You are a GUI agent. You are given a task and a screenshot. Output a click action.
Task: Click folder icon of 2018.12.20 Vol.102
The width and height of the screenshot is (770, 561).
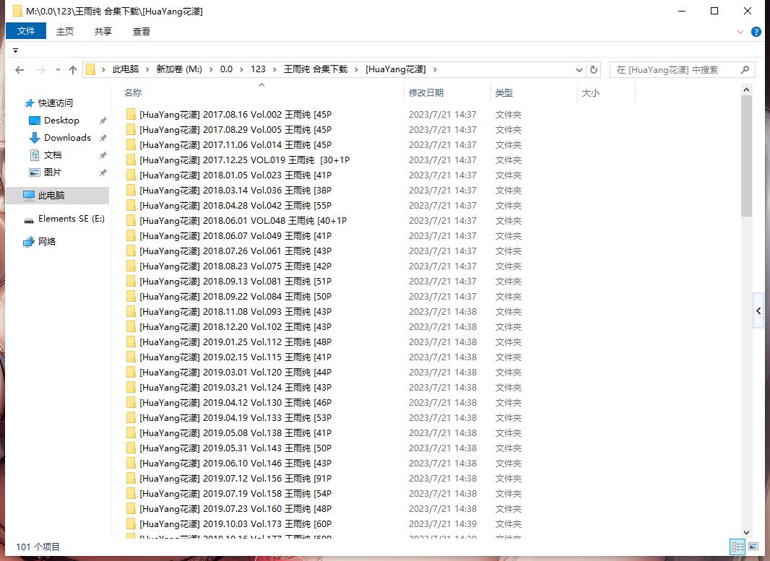(x=131, y=327)
